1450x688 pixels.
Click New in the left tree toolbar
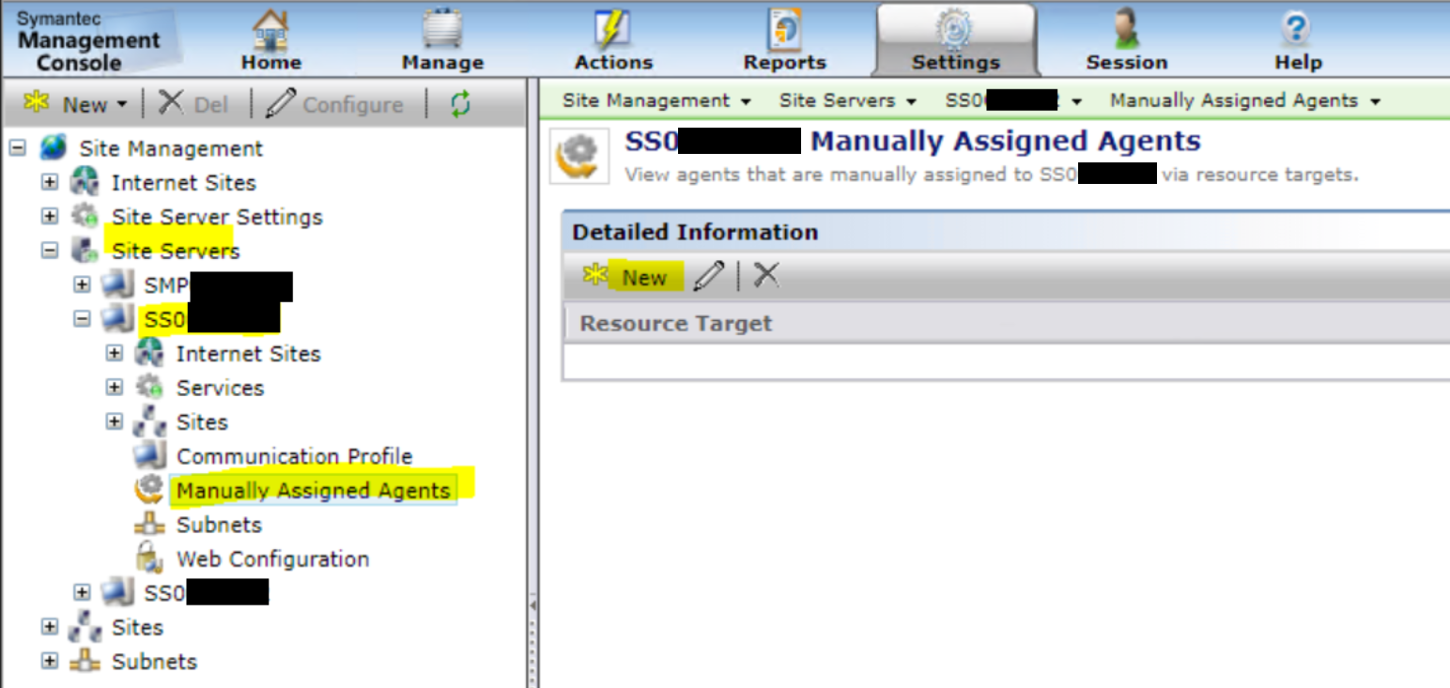[x=75, y=103]
